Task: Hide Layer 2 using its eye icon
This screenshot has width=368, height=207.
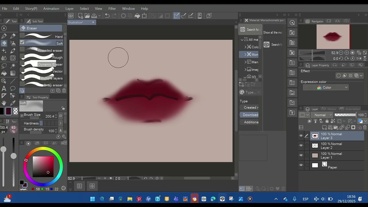Action: 301,146
